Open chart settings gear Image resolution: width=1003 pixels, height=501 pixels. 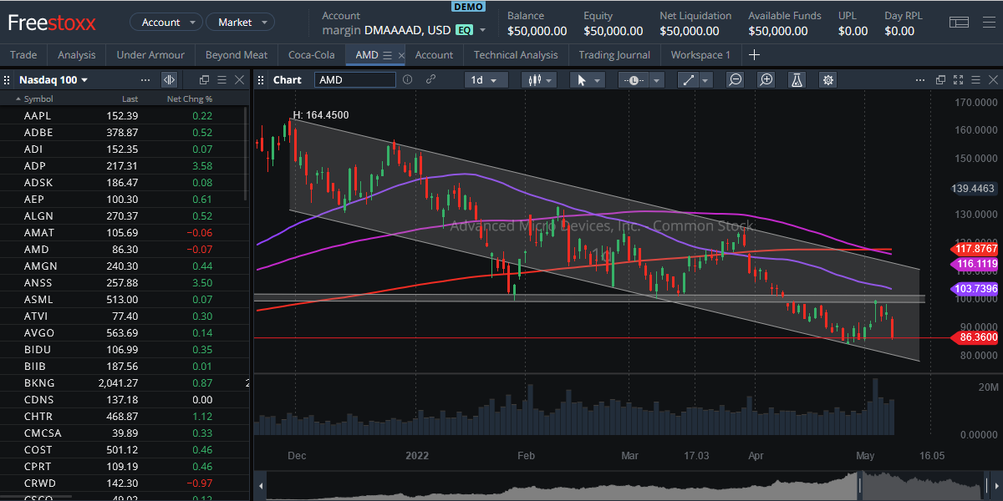pyautogui.click(x=827, y=79)
